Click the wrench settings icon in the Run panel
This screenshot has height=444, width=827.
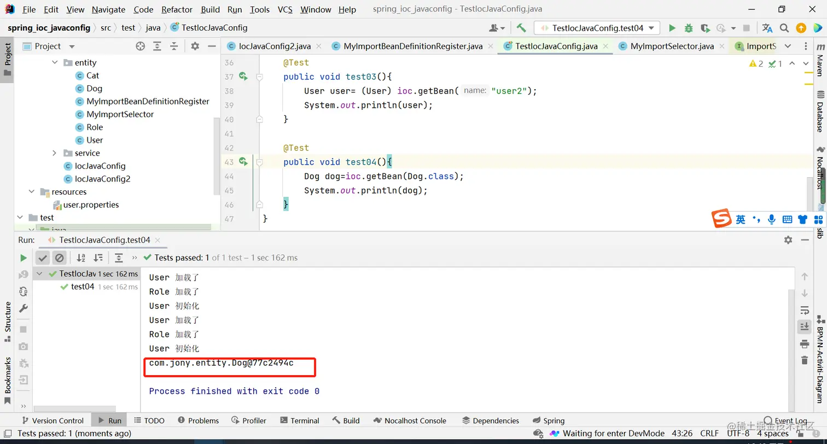pyautogui.click(x=23, y=308)
